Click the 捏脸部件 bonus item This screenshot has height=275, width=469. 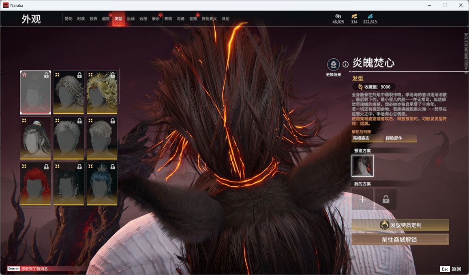(400, 138)
